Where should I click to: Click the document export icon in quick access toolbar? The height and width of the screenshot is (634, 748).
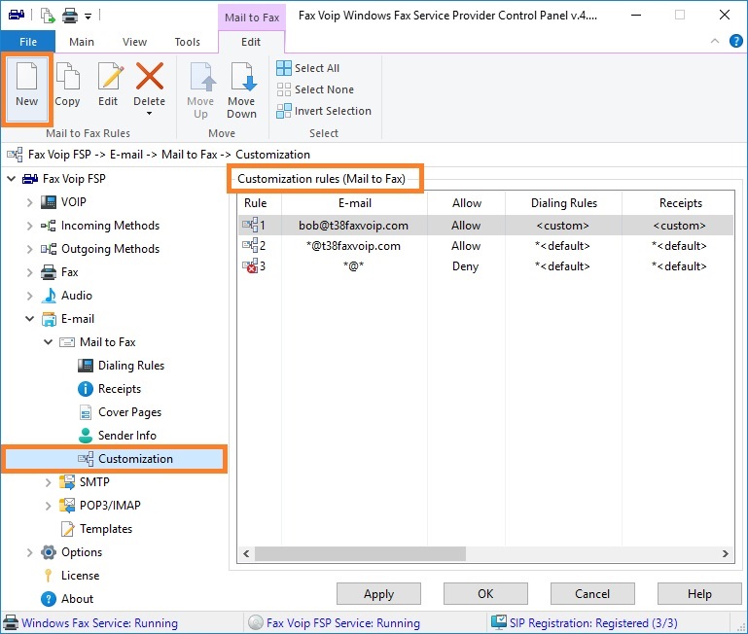point(48,16)
